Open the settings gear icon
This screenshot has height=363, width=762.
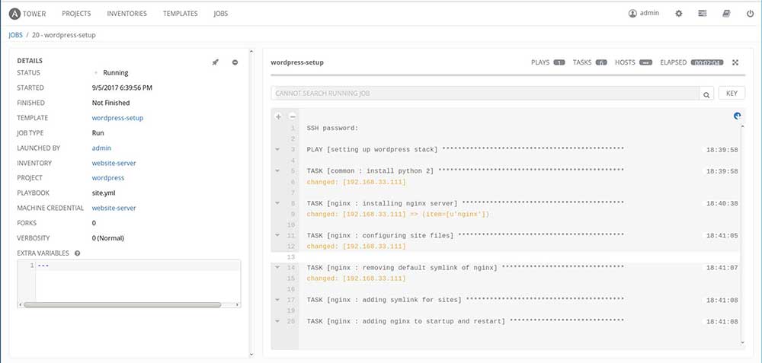[x=679, y=14]
